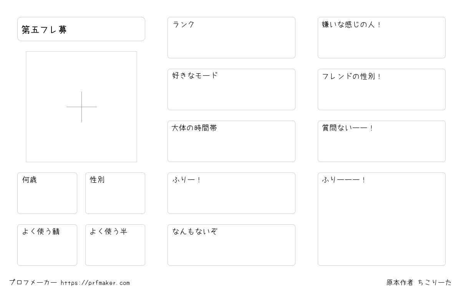The width and height of the screenshot is (461, 288).
Task: Open the prfmaker.com URL in footer
Action: tap(95, 283)
